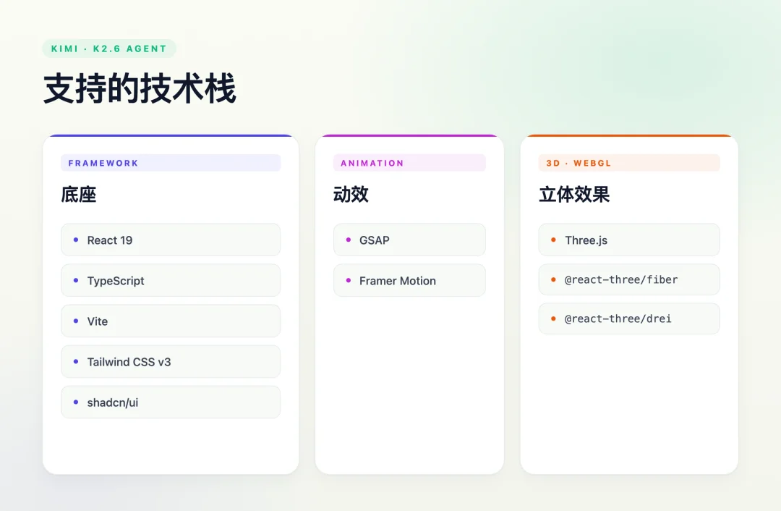Click the orange bullet dot beside @react-three/drei
781x511 pixels.
tap(554, 318)
